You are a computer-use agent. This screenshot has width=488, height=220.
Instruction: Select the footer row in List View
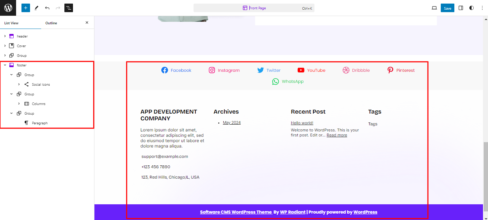(x=47, y=65)
